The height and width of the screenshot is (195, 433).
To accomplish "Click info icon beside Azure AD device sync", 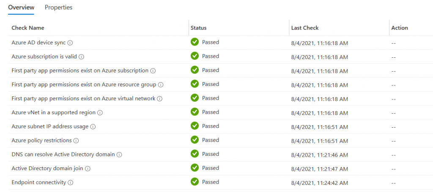I will pos(70,43).
